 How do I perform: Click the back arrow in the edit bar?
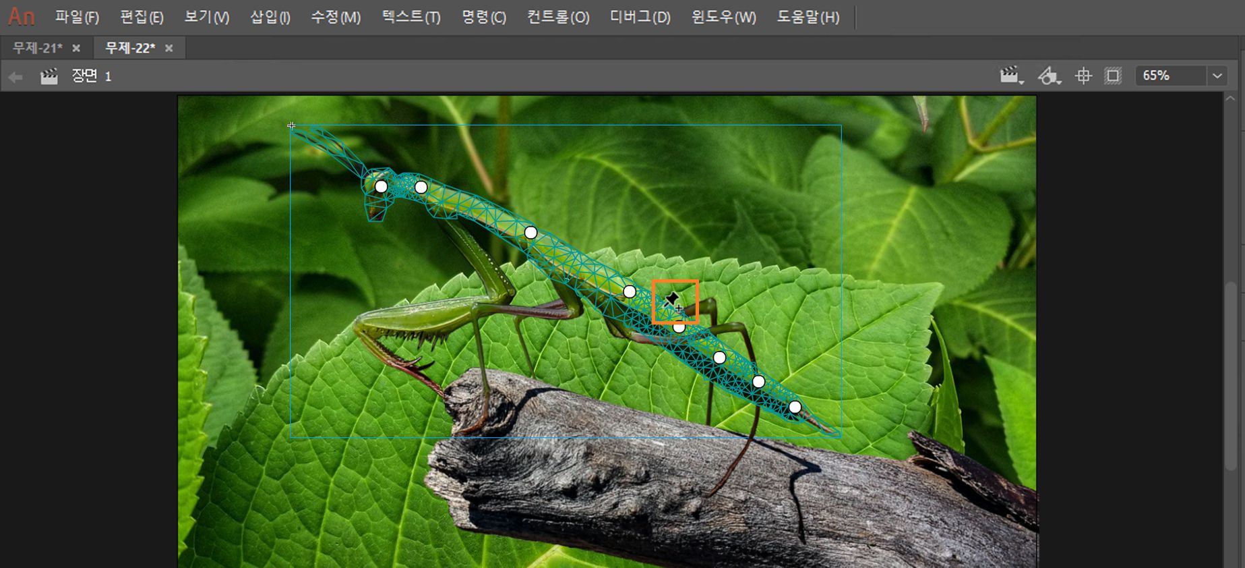pyautogui.click(x=15, y=77)
